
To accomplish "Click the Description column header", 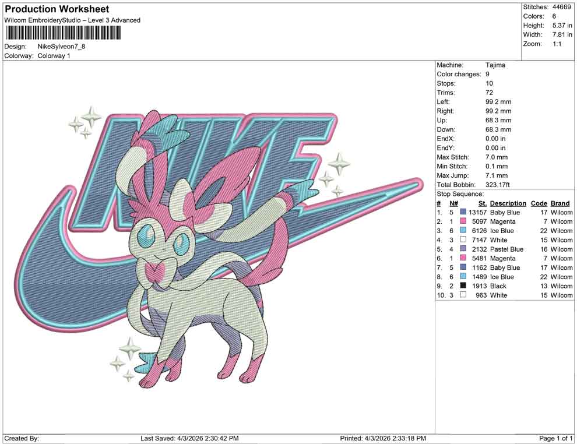I will tap(508, 203).
